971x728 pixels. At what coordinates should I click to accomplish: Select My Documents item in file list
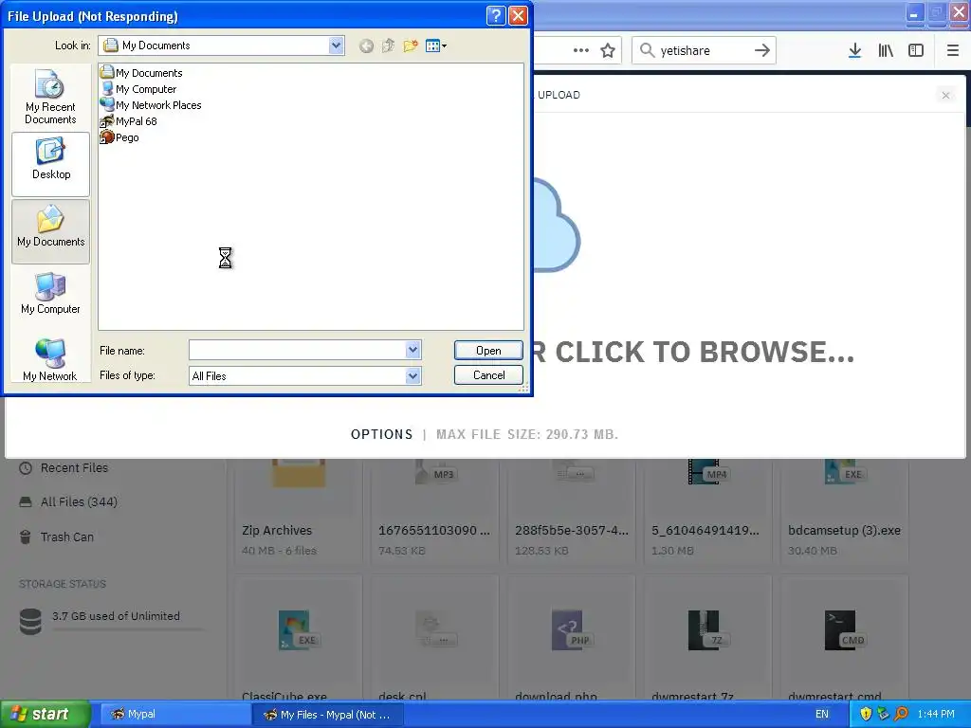pyautogui.click(x=142, y=72)
